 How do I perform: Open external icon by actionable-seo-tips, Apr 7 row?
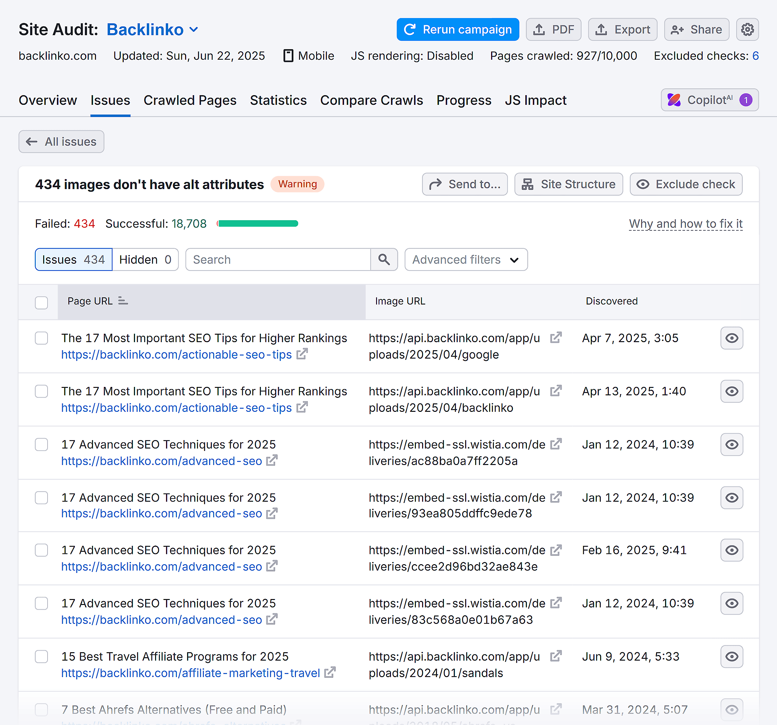pos(302,354)
